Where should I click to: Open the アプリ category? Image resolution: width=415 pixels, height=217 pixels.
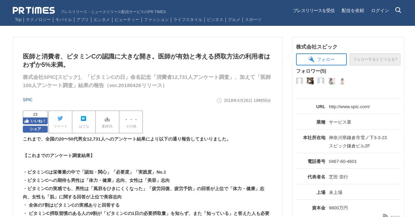click(x=83, y=20)
